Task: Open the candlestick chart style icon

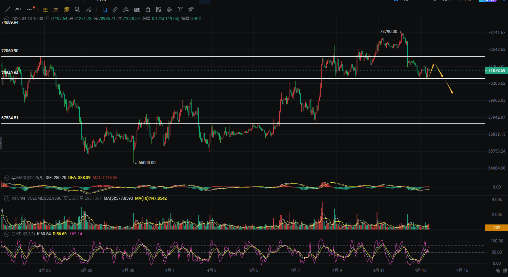Action: (137, 9)
